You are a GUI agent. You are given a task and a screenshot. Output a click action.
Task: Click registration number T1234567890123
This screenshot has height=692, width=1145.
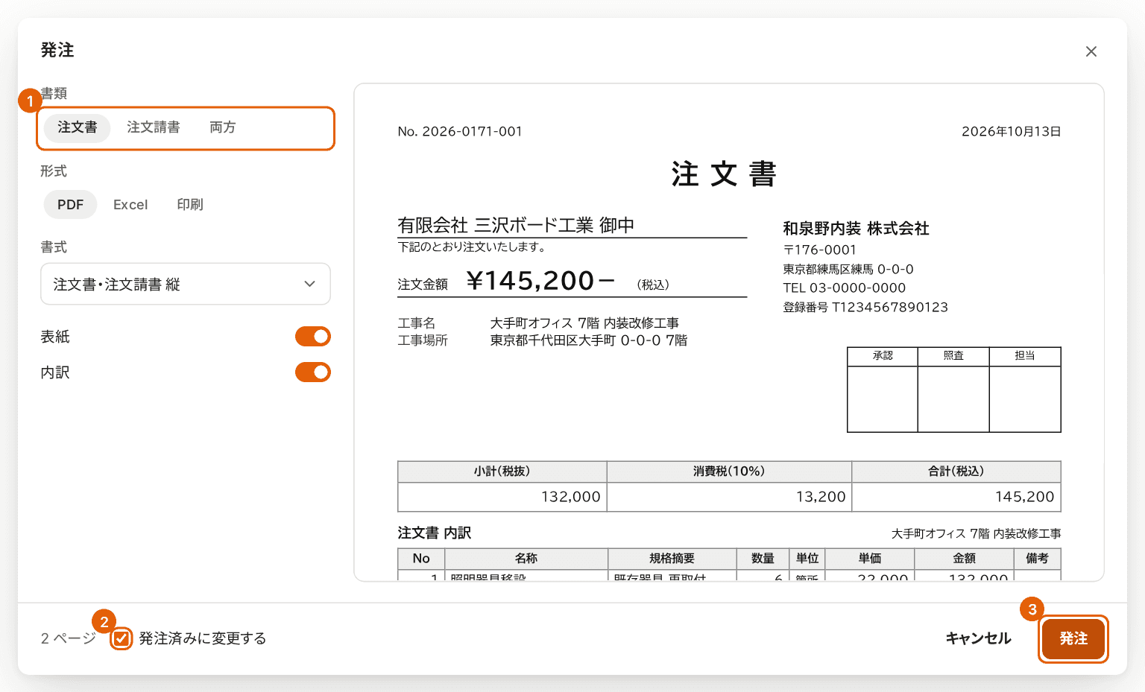tap(890, 307)
